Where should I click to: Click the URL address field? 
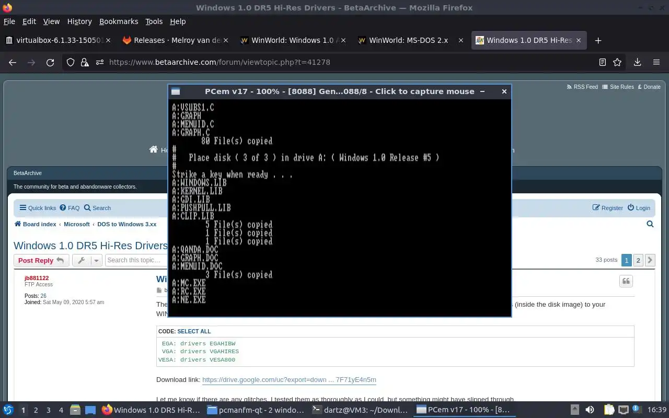[x=345, y=62]
